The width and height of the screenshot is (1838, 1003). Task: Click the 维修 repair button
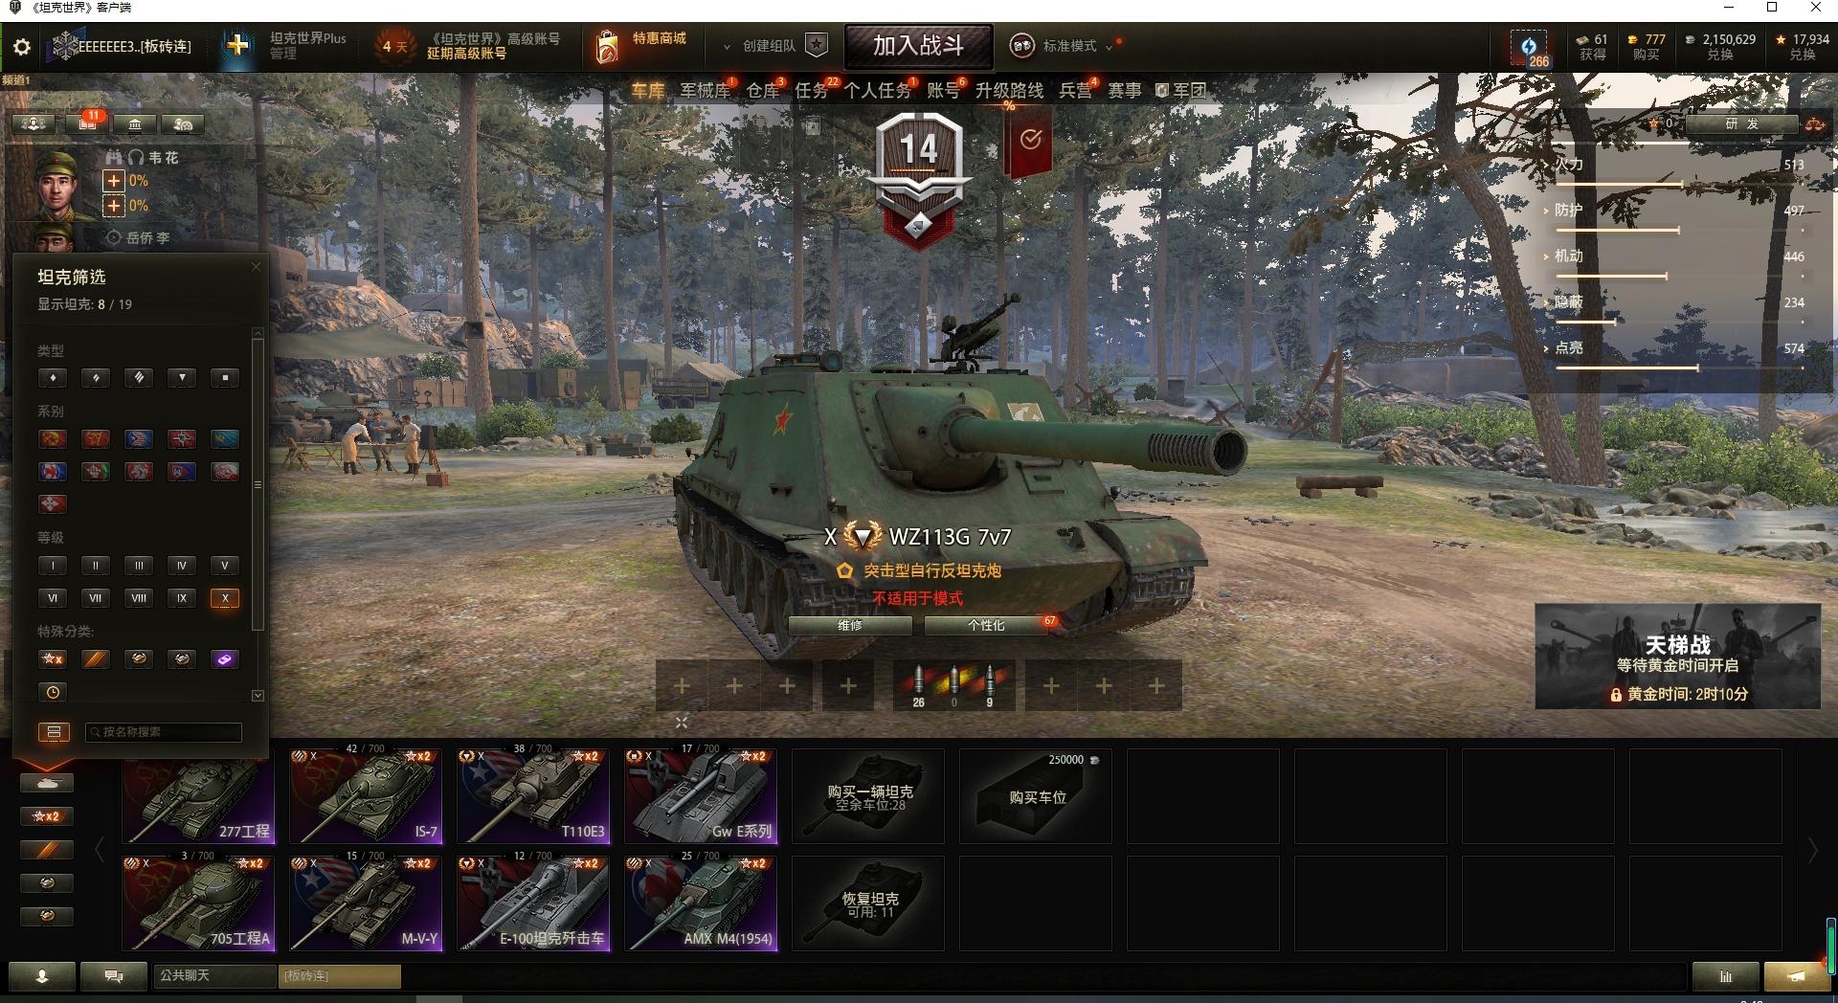coord(850,625)
